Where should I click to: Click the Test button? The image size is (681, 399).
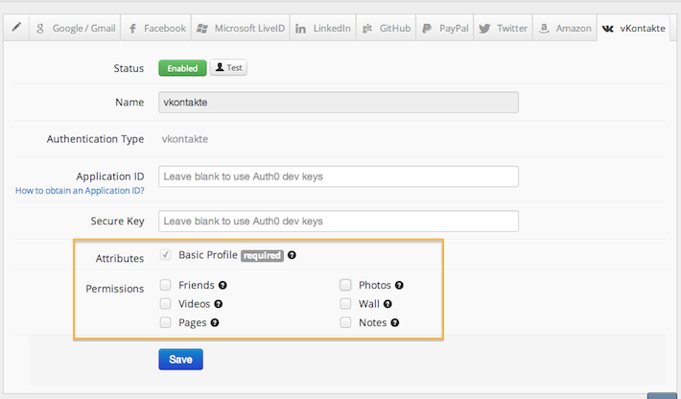tap(228, 68)
